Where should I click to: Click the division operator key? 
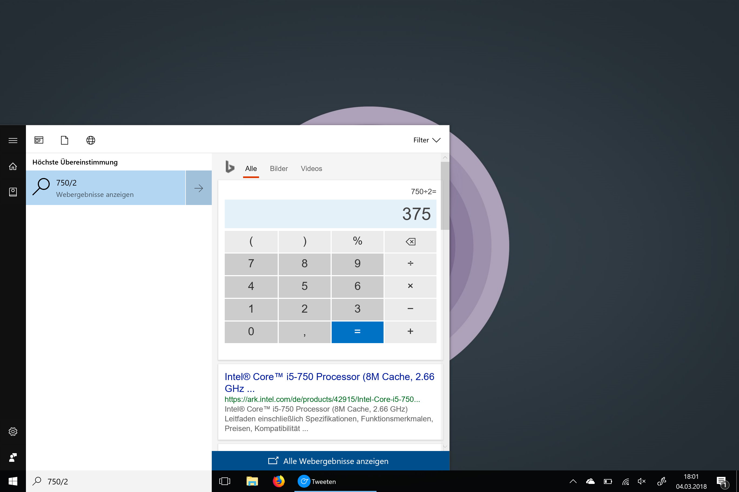pyautogui.click(x=410, y=264)
